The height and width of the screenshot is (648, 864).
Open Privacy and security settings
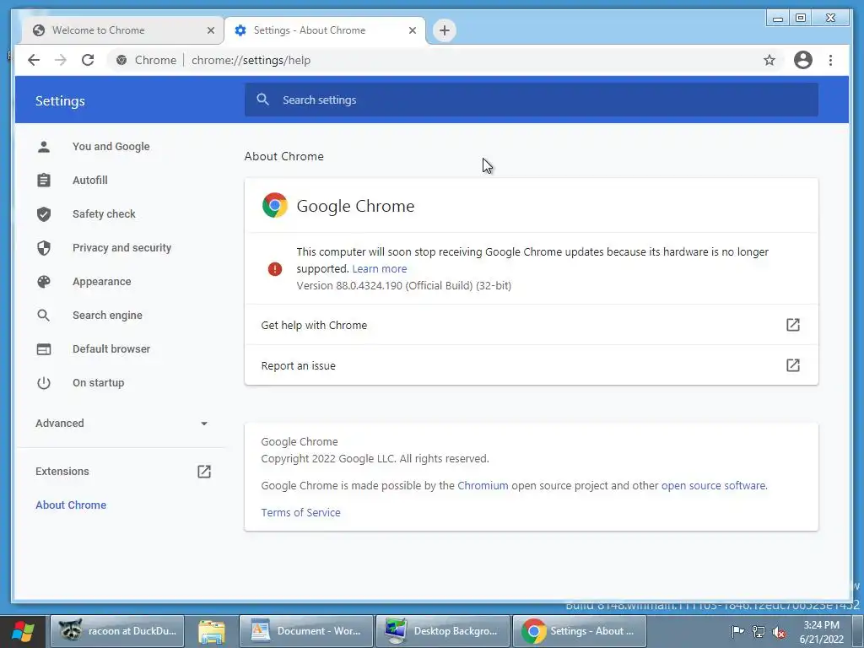point(121,248)
